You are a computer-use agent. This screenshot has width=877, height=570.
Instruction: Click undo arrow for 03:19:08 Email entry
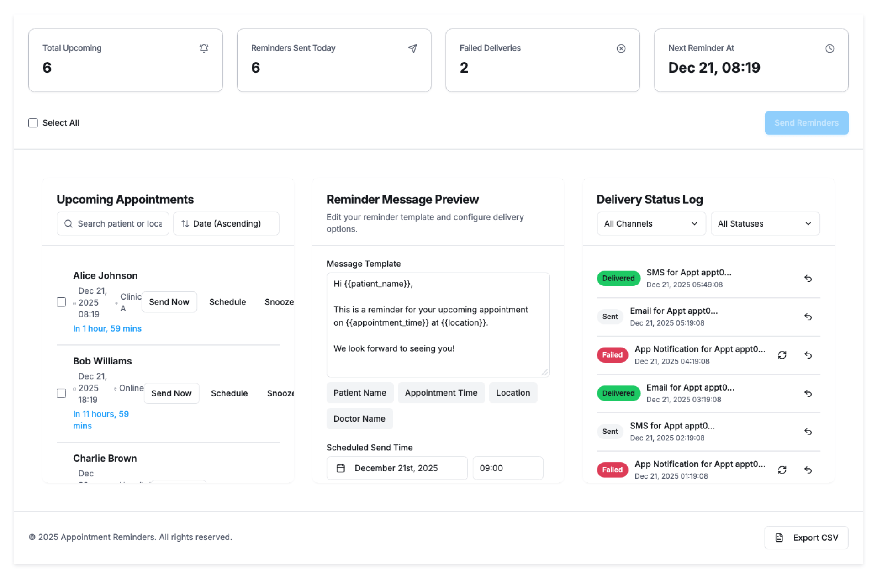tap(808, 393)
